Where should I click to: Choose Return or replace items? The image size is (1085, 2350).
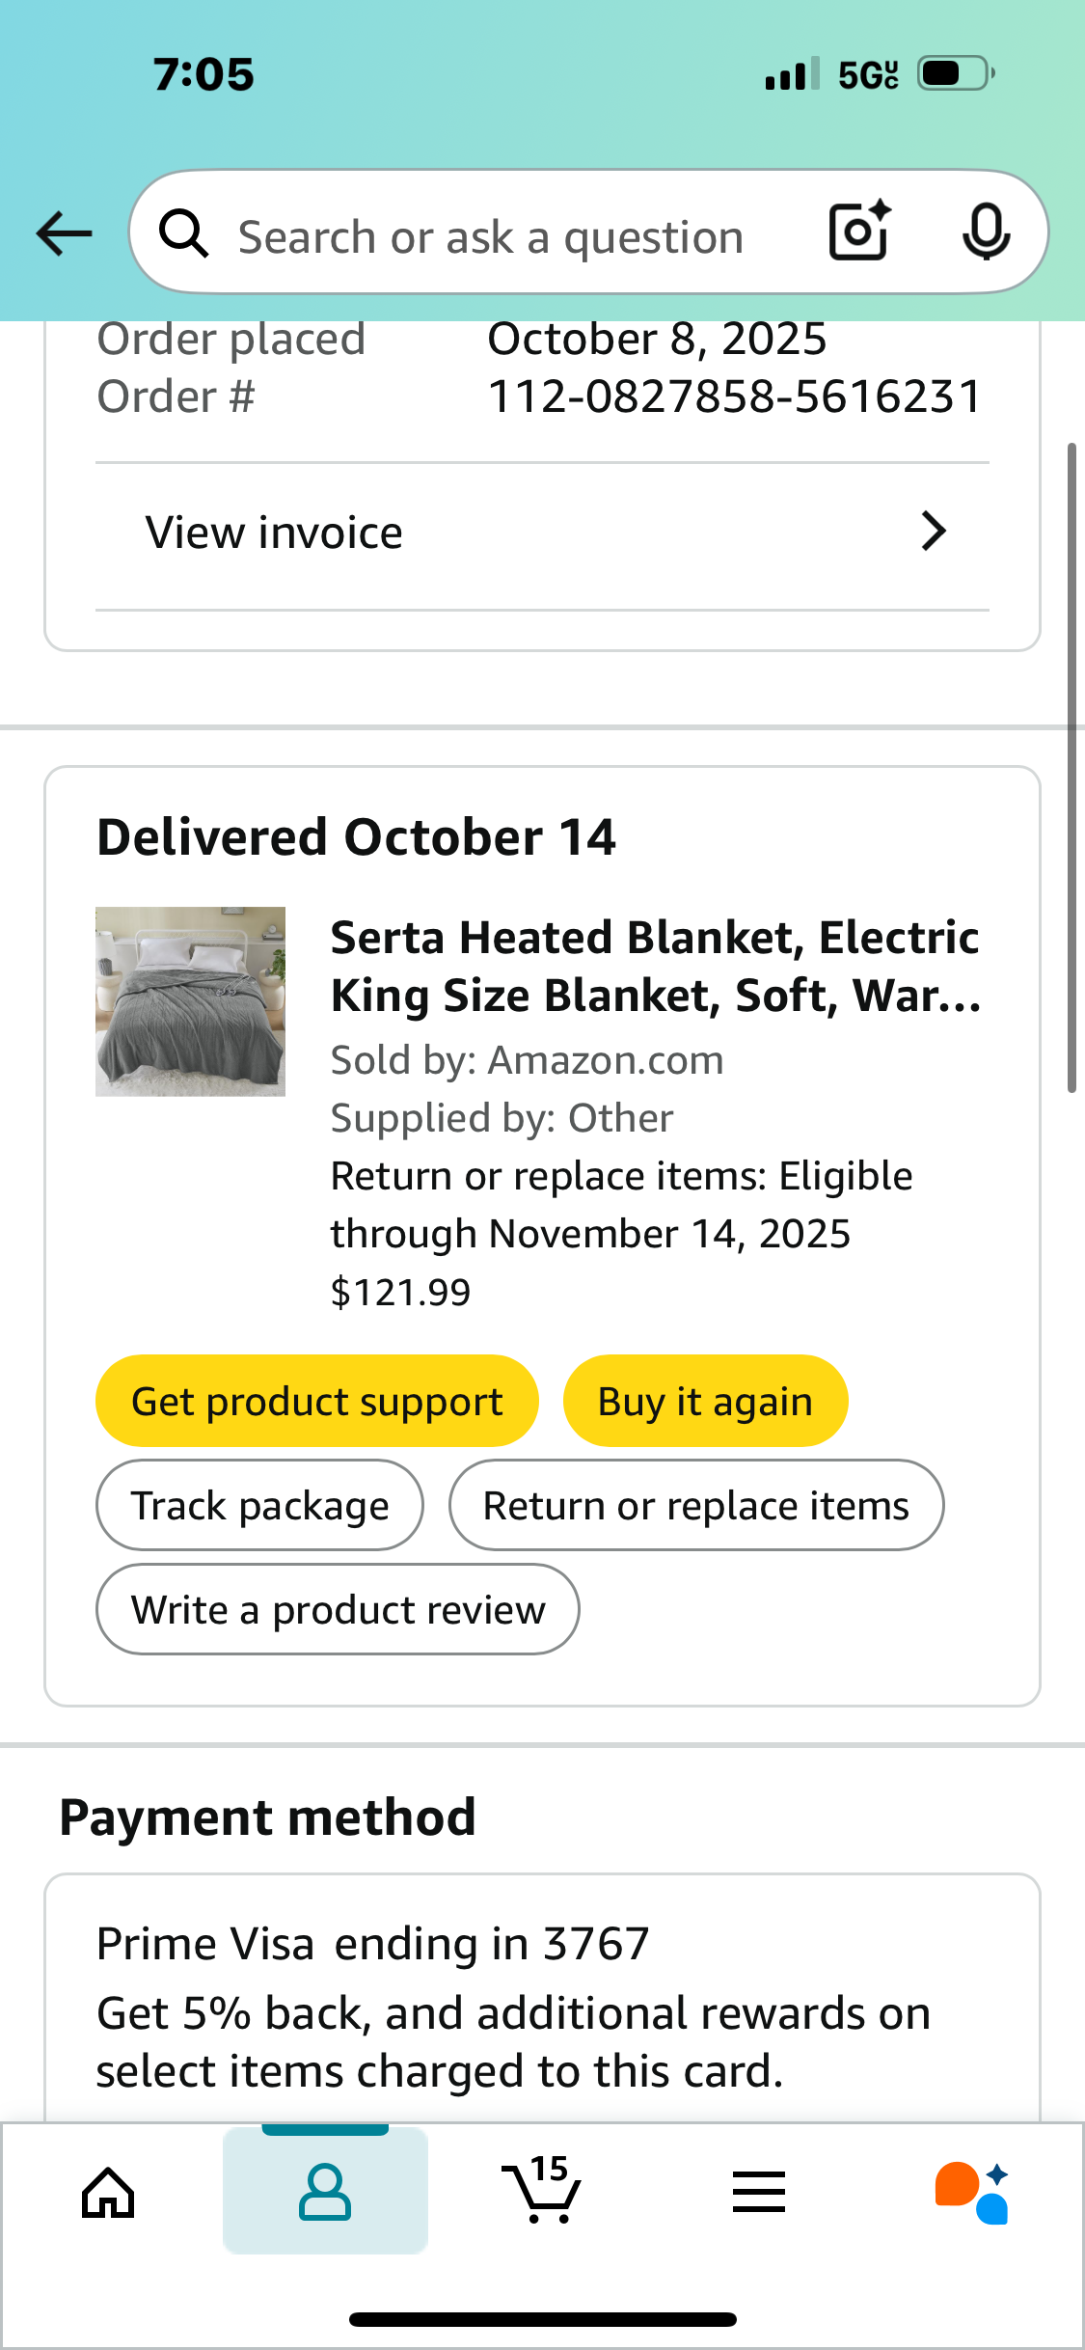coord(695,1505)
